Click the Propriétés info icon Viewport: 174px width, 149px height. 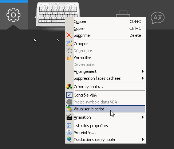coord(69,132)
